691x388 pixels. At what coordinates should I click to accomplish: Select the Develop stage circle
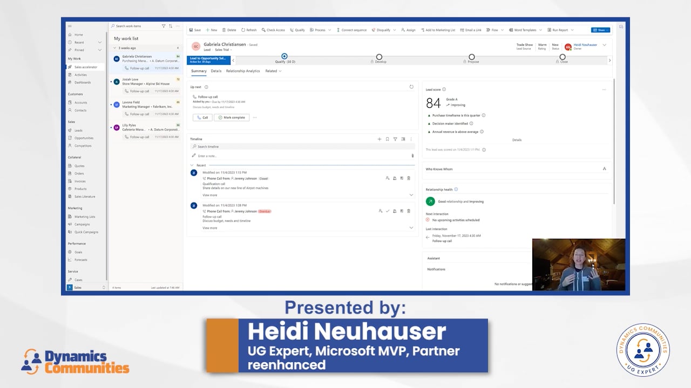[378, 56]
